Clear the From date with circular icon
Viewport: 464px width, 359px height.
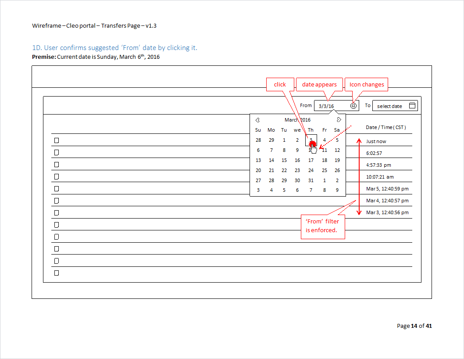point(353,106)
